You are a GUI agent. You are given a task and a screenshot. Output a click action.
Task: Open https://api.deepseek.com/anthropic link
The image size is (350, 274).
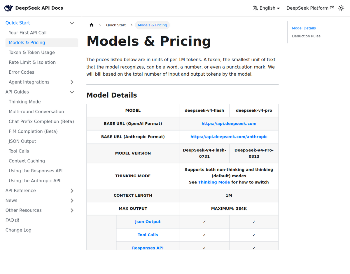tap(229, 137)
